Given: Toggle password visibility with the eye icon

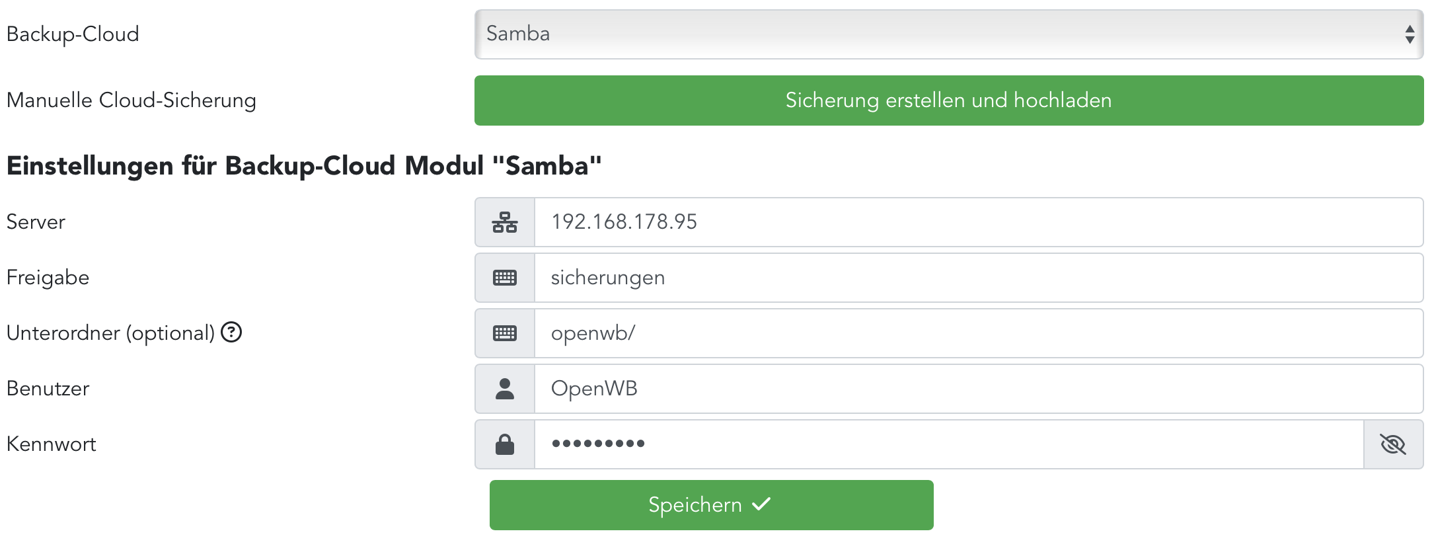Looking at the screenshot, I should coord(1393,444).
